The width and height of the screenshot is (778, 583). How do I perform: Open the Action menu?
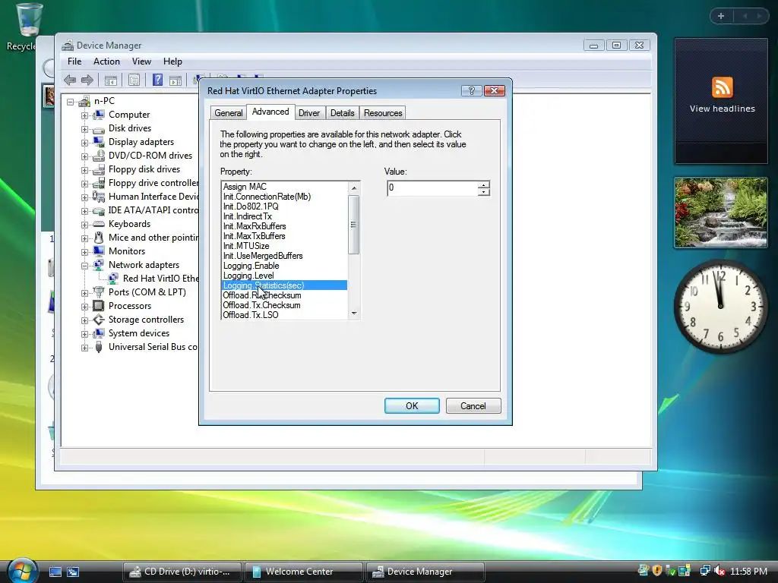(106, 61)
